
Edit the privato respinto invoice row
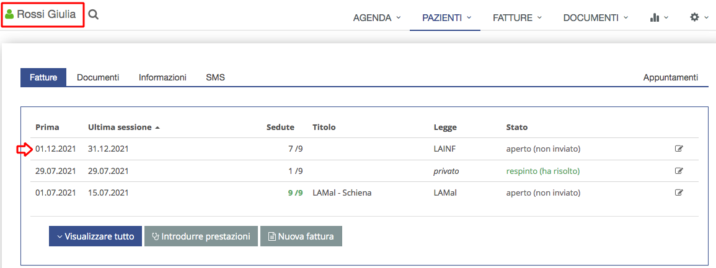point(679,171)
